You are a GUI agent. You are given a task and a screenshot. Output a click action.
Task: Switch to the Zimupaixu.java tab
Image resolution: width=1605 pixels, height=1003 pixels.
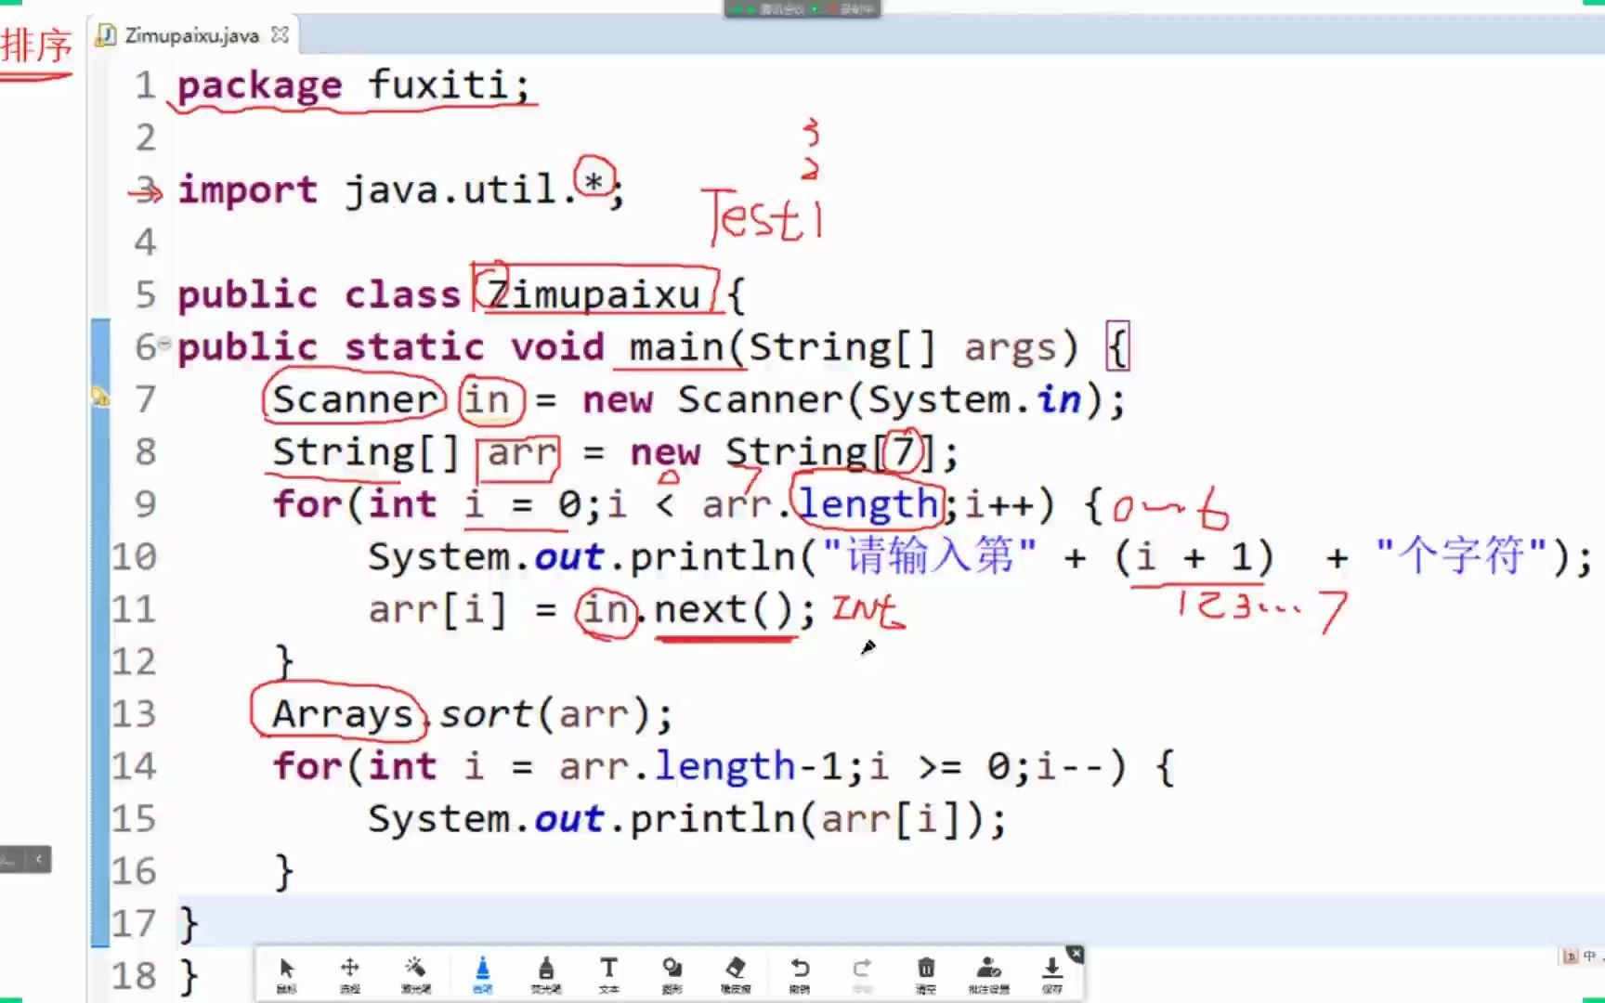[x=191, y=35]
